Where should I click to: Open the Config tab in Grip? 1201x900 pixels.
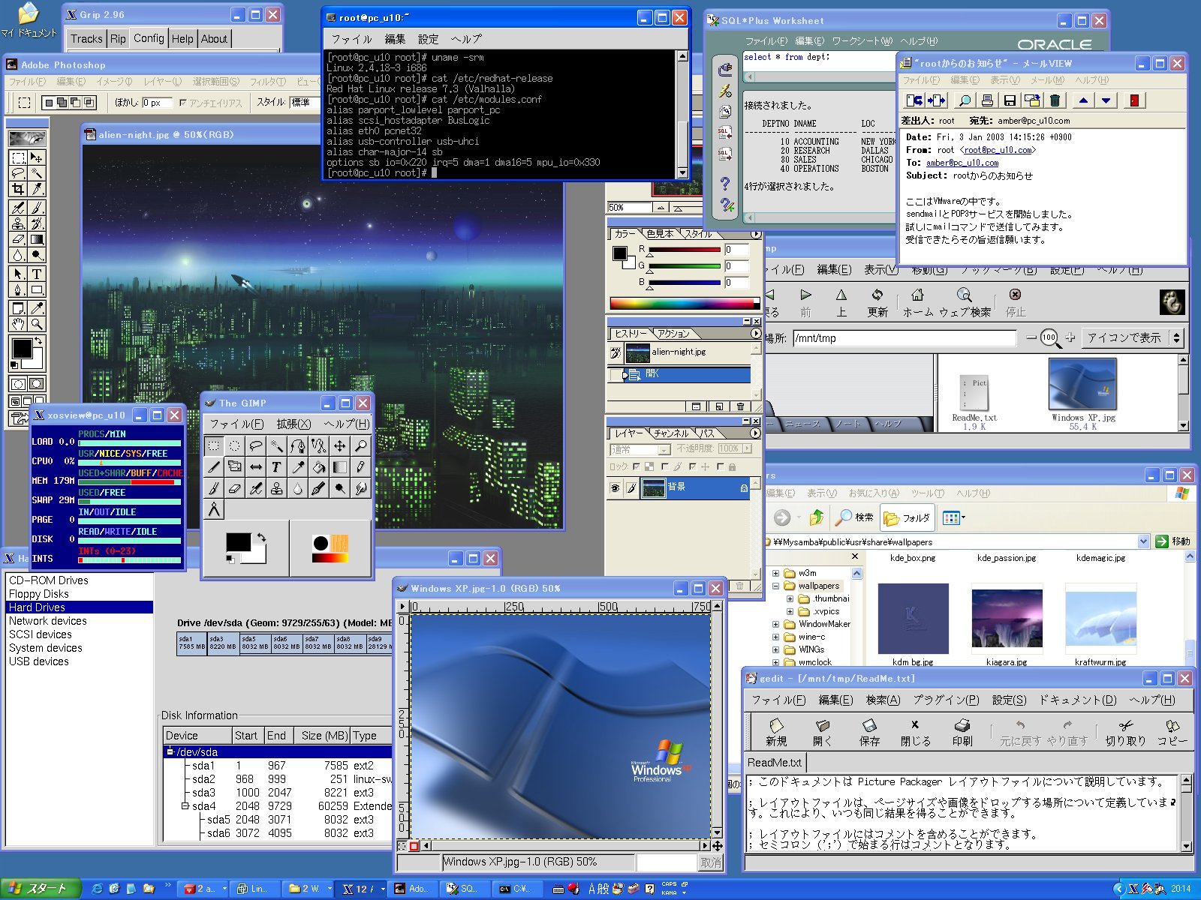coord(149,38)
